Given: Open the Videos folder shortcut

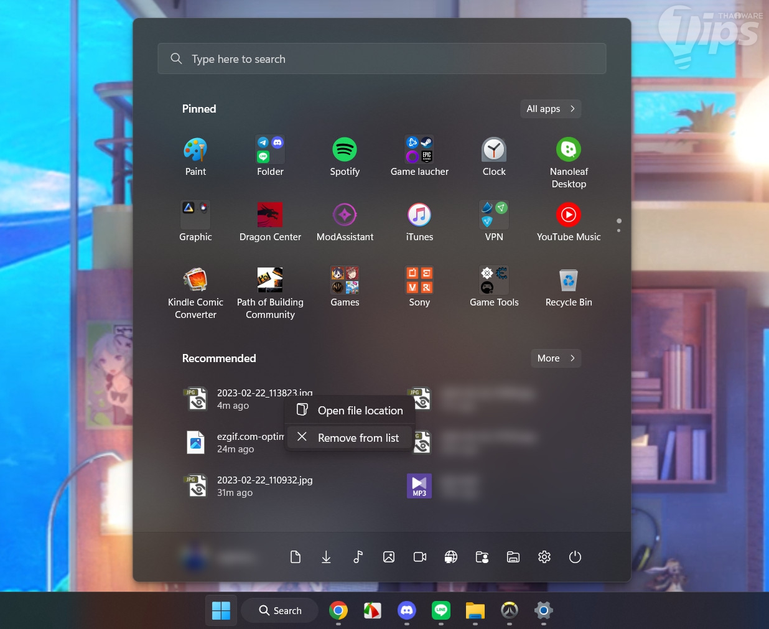Looking at the screenshot, I should (x=420, y=557).
